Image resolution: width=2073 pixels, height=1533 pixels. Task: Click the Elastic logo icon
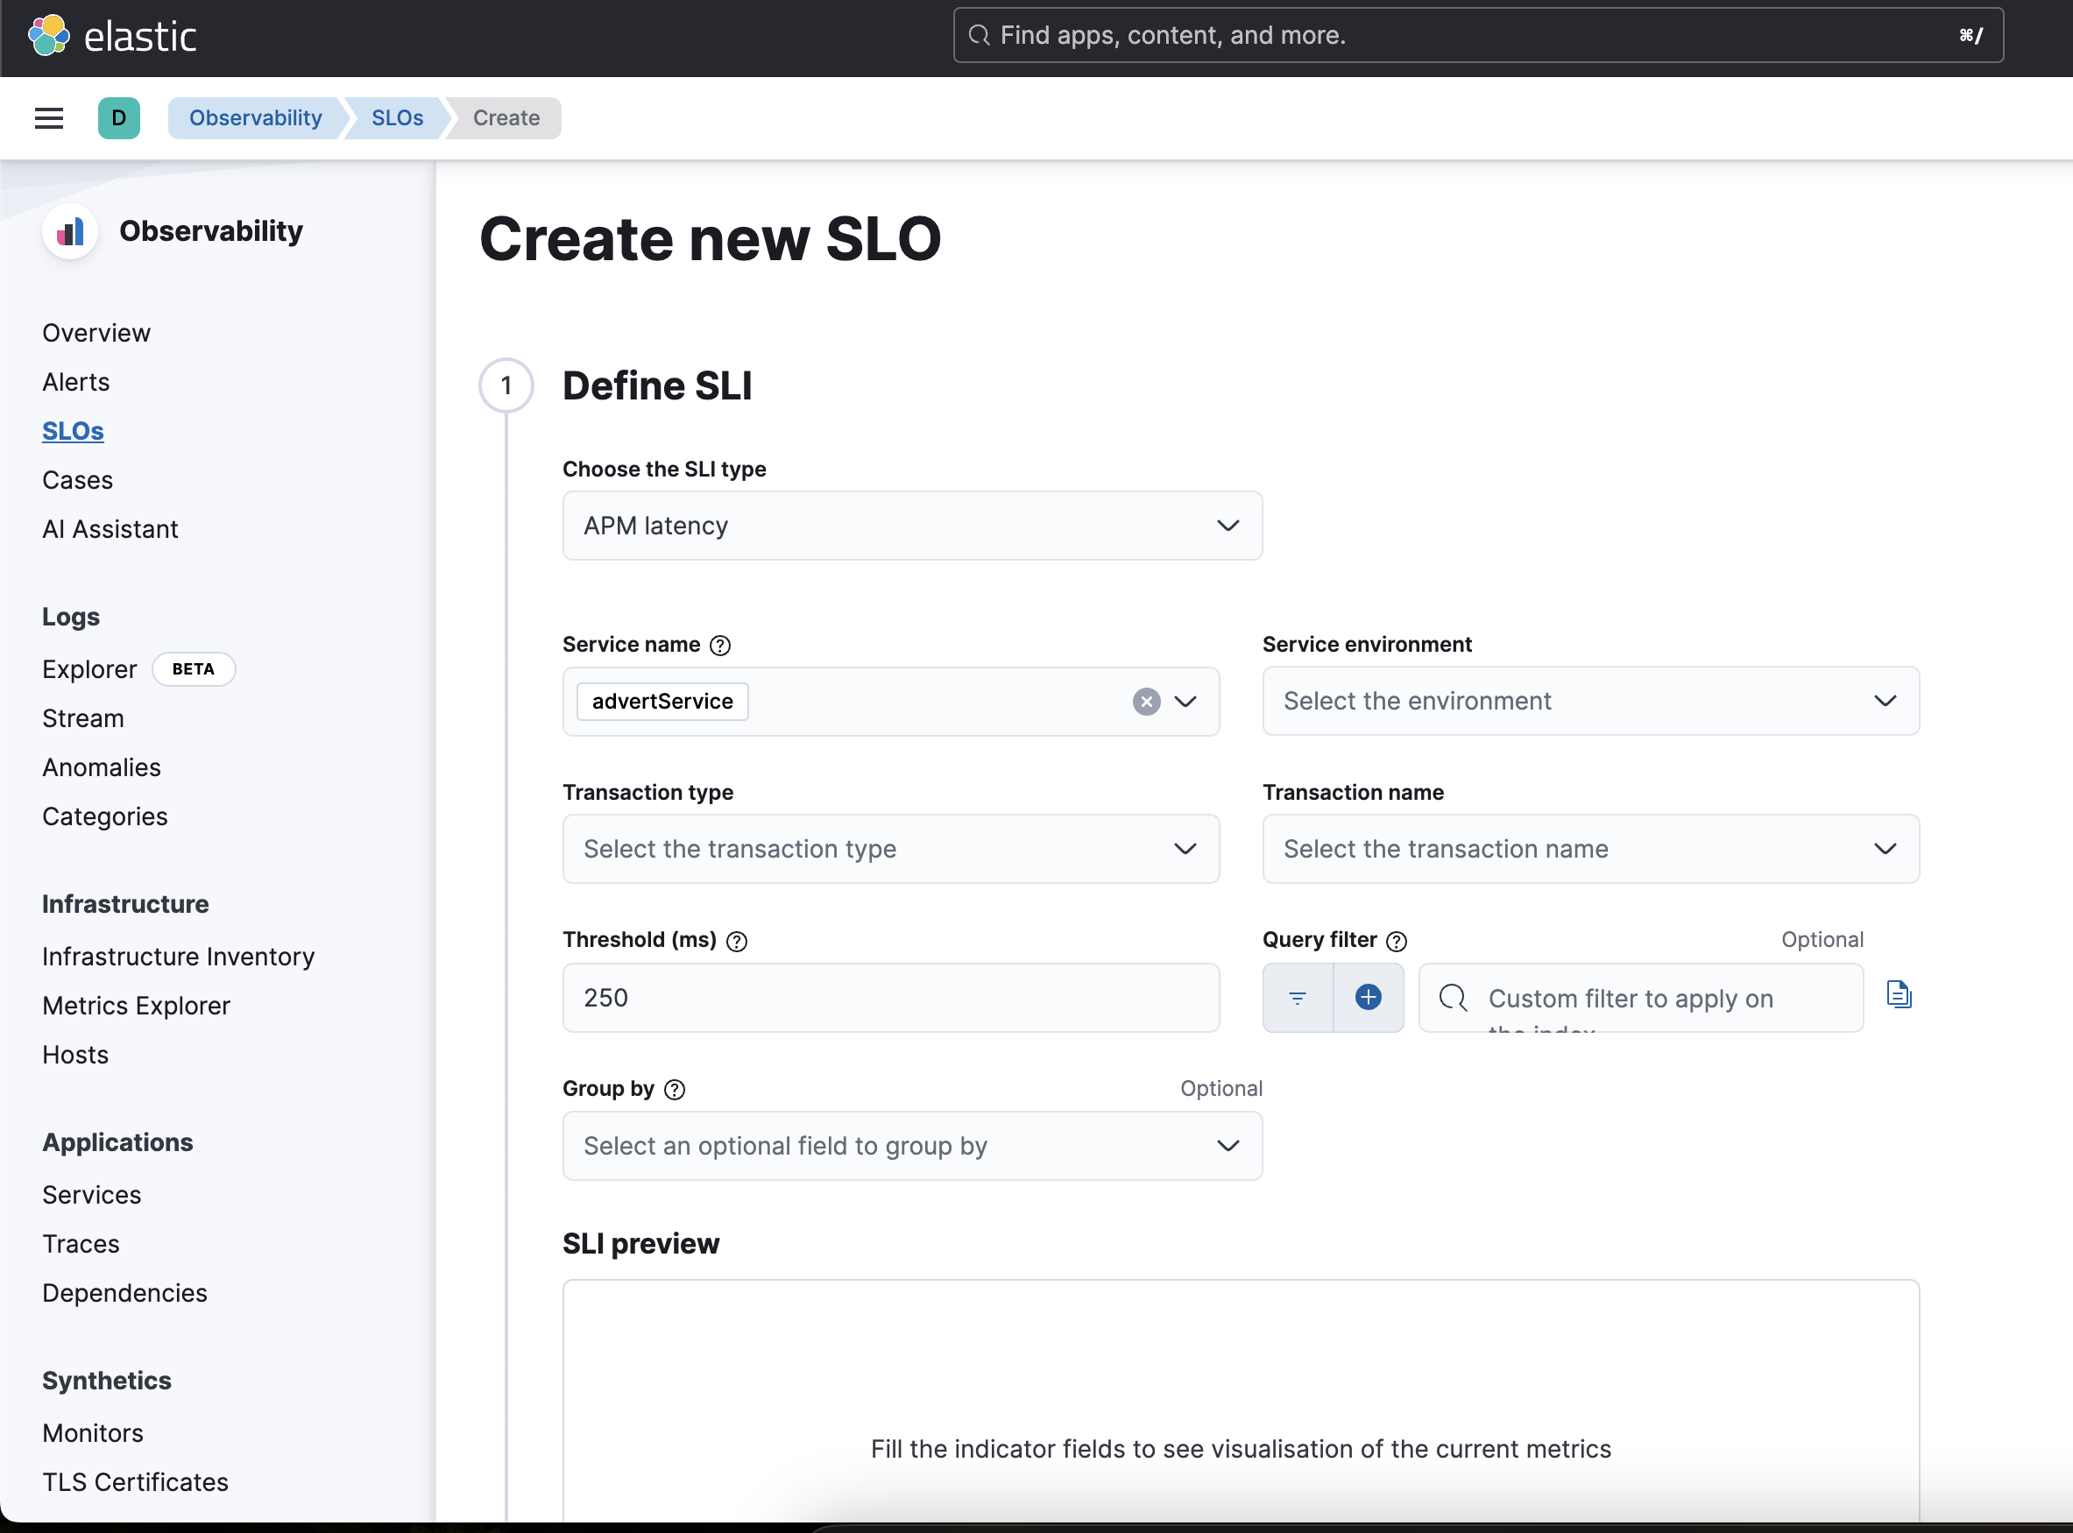point(48,35)
